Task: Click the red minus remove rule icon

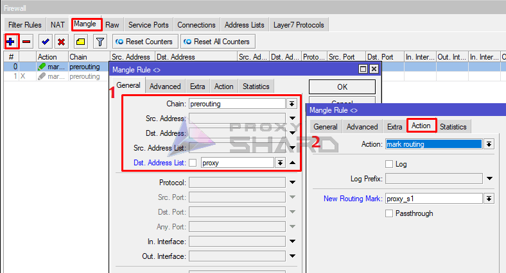Action: tap(27, 42)
